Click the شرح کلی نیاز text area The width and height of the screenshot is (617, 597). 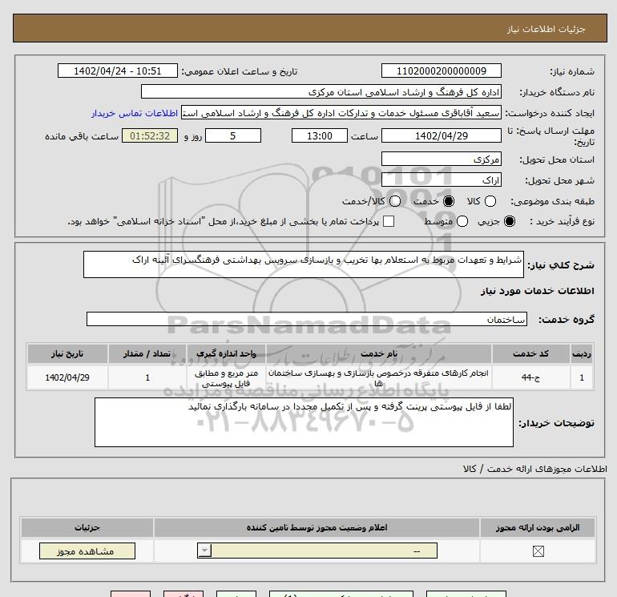tap(304, 264)
